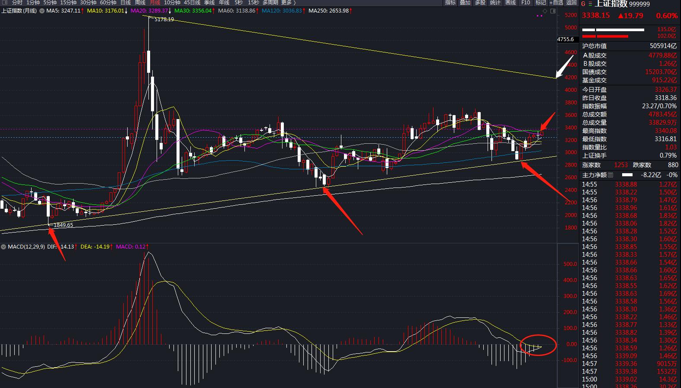Open the 指标 menu
This screenshot has width=681, height=388.
[x=450, y=3]
